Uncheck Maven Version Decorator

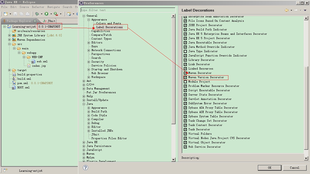185,77
